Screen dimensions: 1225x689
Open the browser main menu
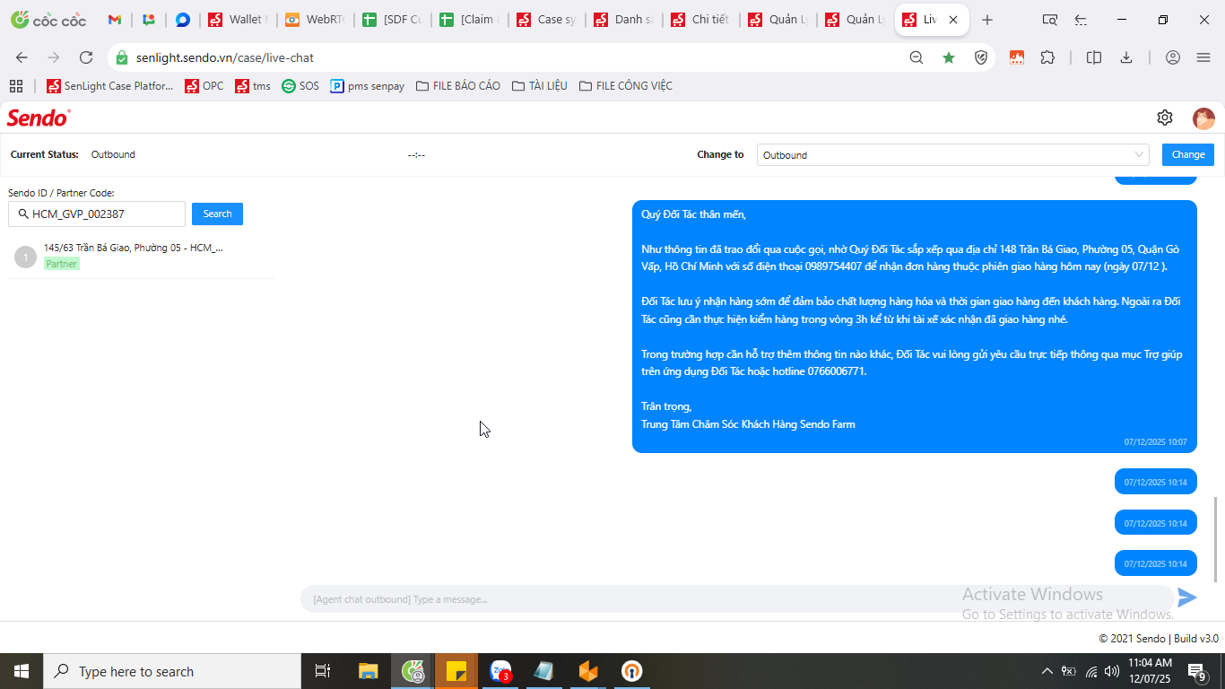click(1203, 57)
